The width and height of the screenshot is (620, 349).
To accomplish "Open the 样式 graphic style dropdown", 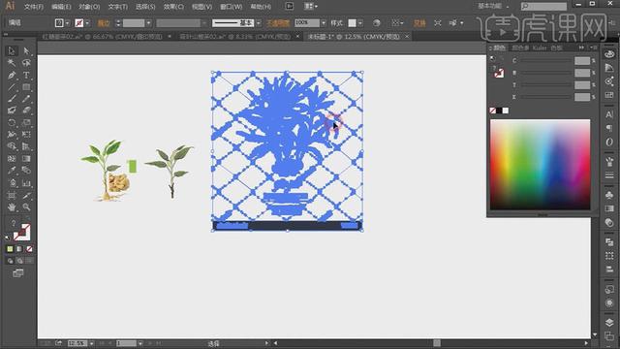I will click(360, 23).
